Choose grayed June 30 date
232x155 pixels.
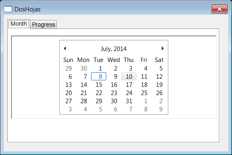click(84, 68)
